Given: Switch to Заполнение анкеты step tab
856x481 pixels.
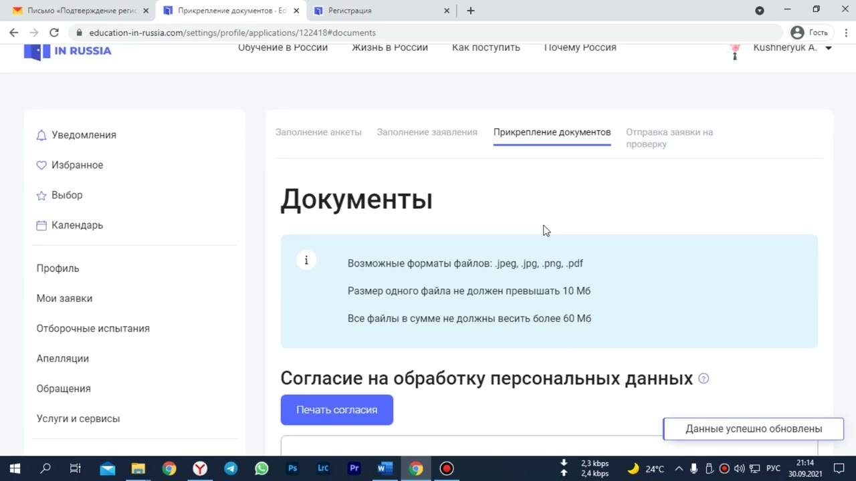Looking at the screenshot, I should [x=318, y=132].
